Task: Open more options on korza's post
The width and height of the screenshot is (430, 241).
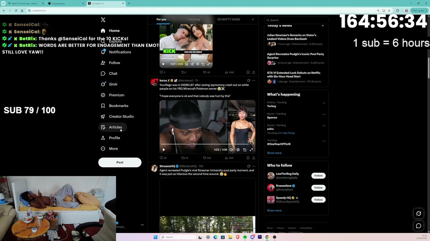Action: [254, 81]
